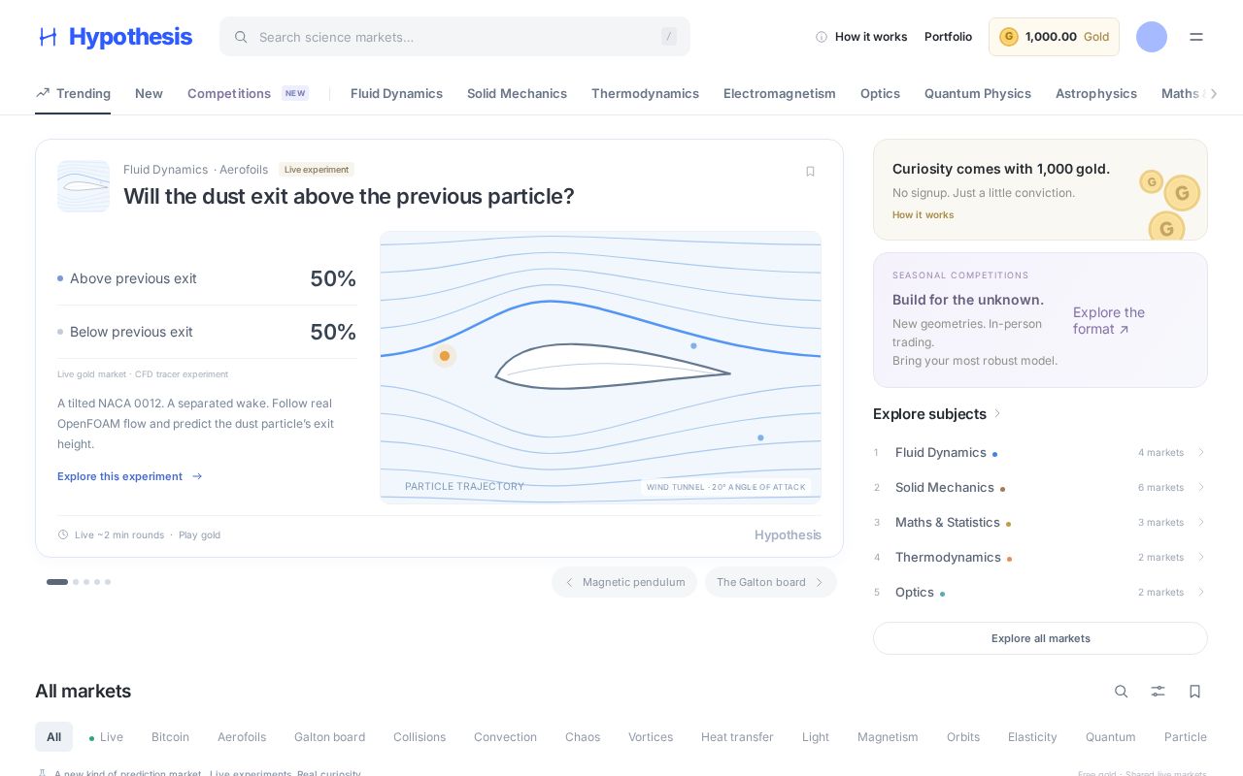This screenshot has width=1243, height=776.
Task: Jump to the last carousel slide dot
Action: pyautogui.click(x=108, y=582)
